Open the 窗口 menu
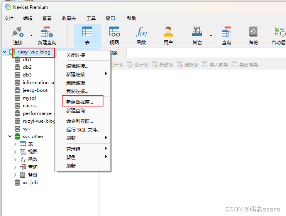 coord(110,18)
